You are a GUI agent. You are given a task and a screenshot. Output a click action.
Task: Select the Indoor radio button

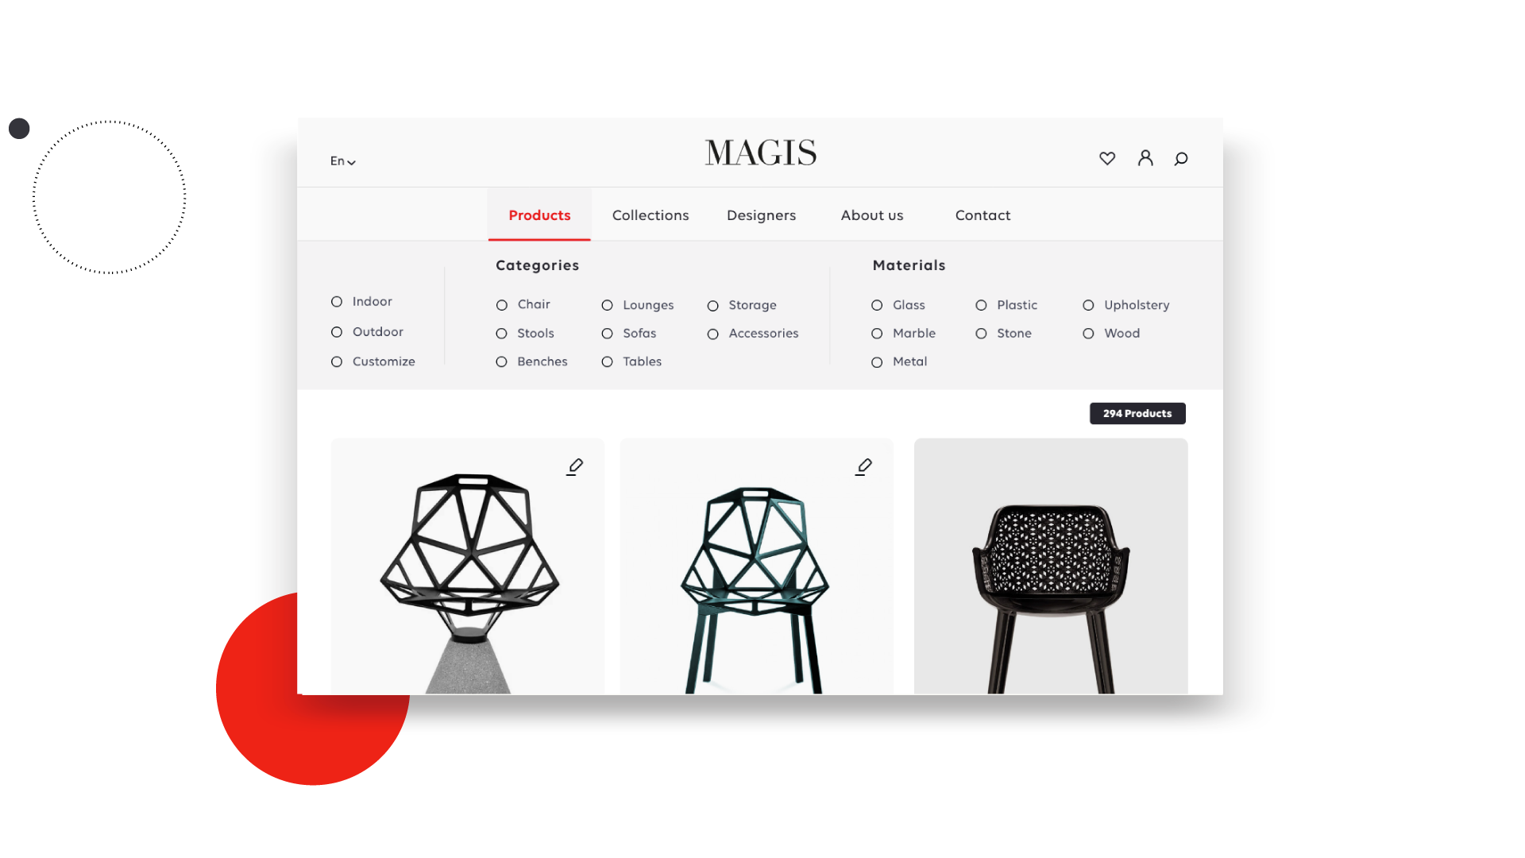tap(335, 300)
